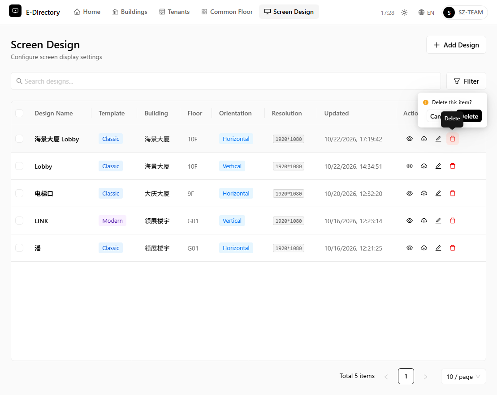Delete the LINK design
The height and width of the screenshot is (395, 497).
pyautogui.click(x=453, y=221)
